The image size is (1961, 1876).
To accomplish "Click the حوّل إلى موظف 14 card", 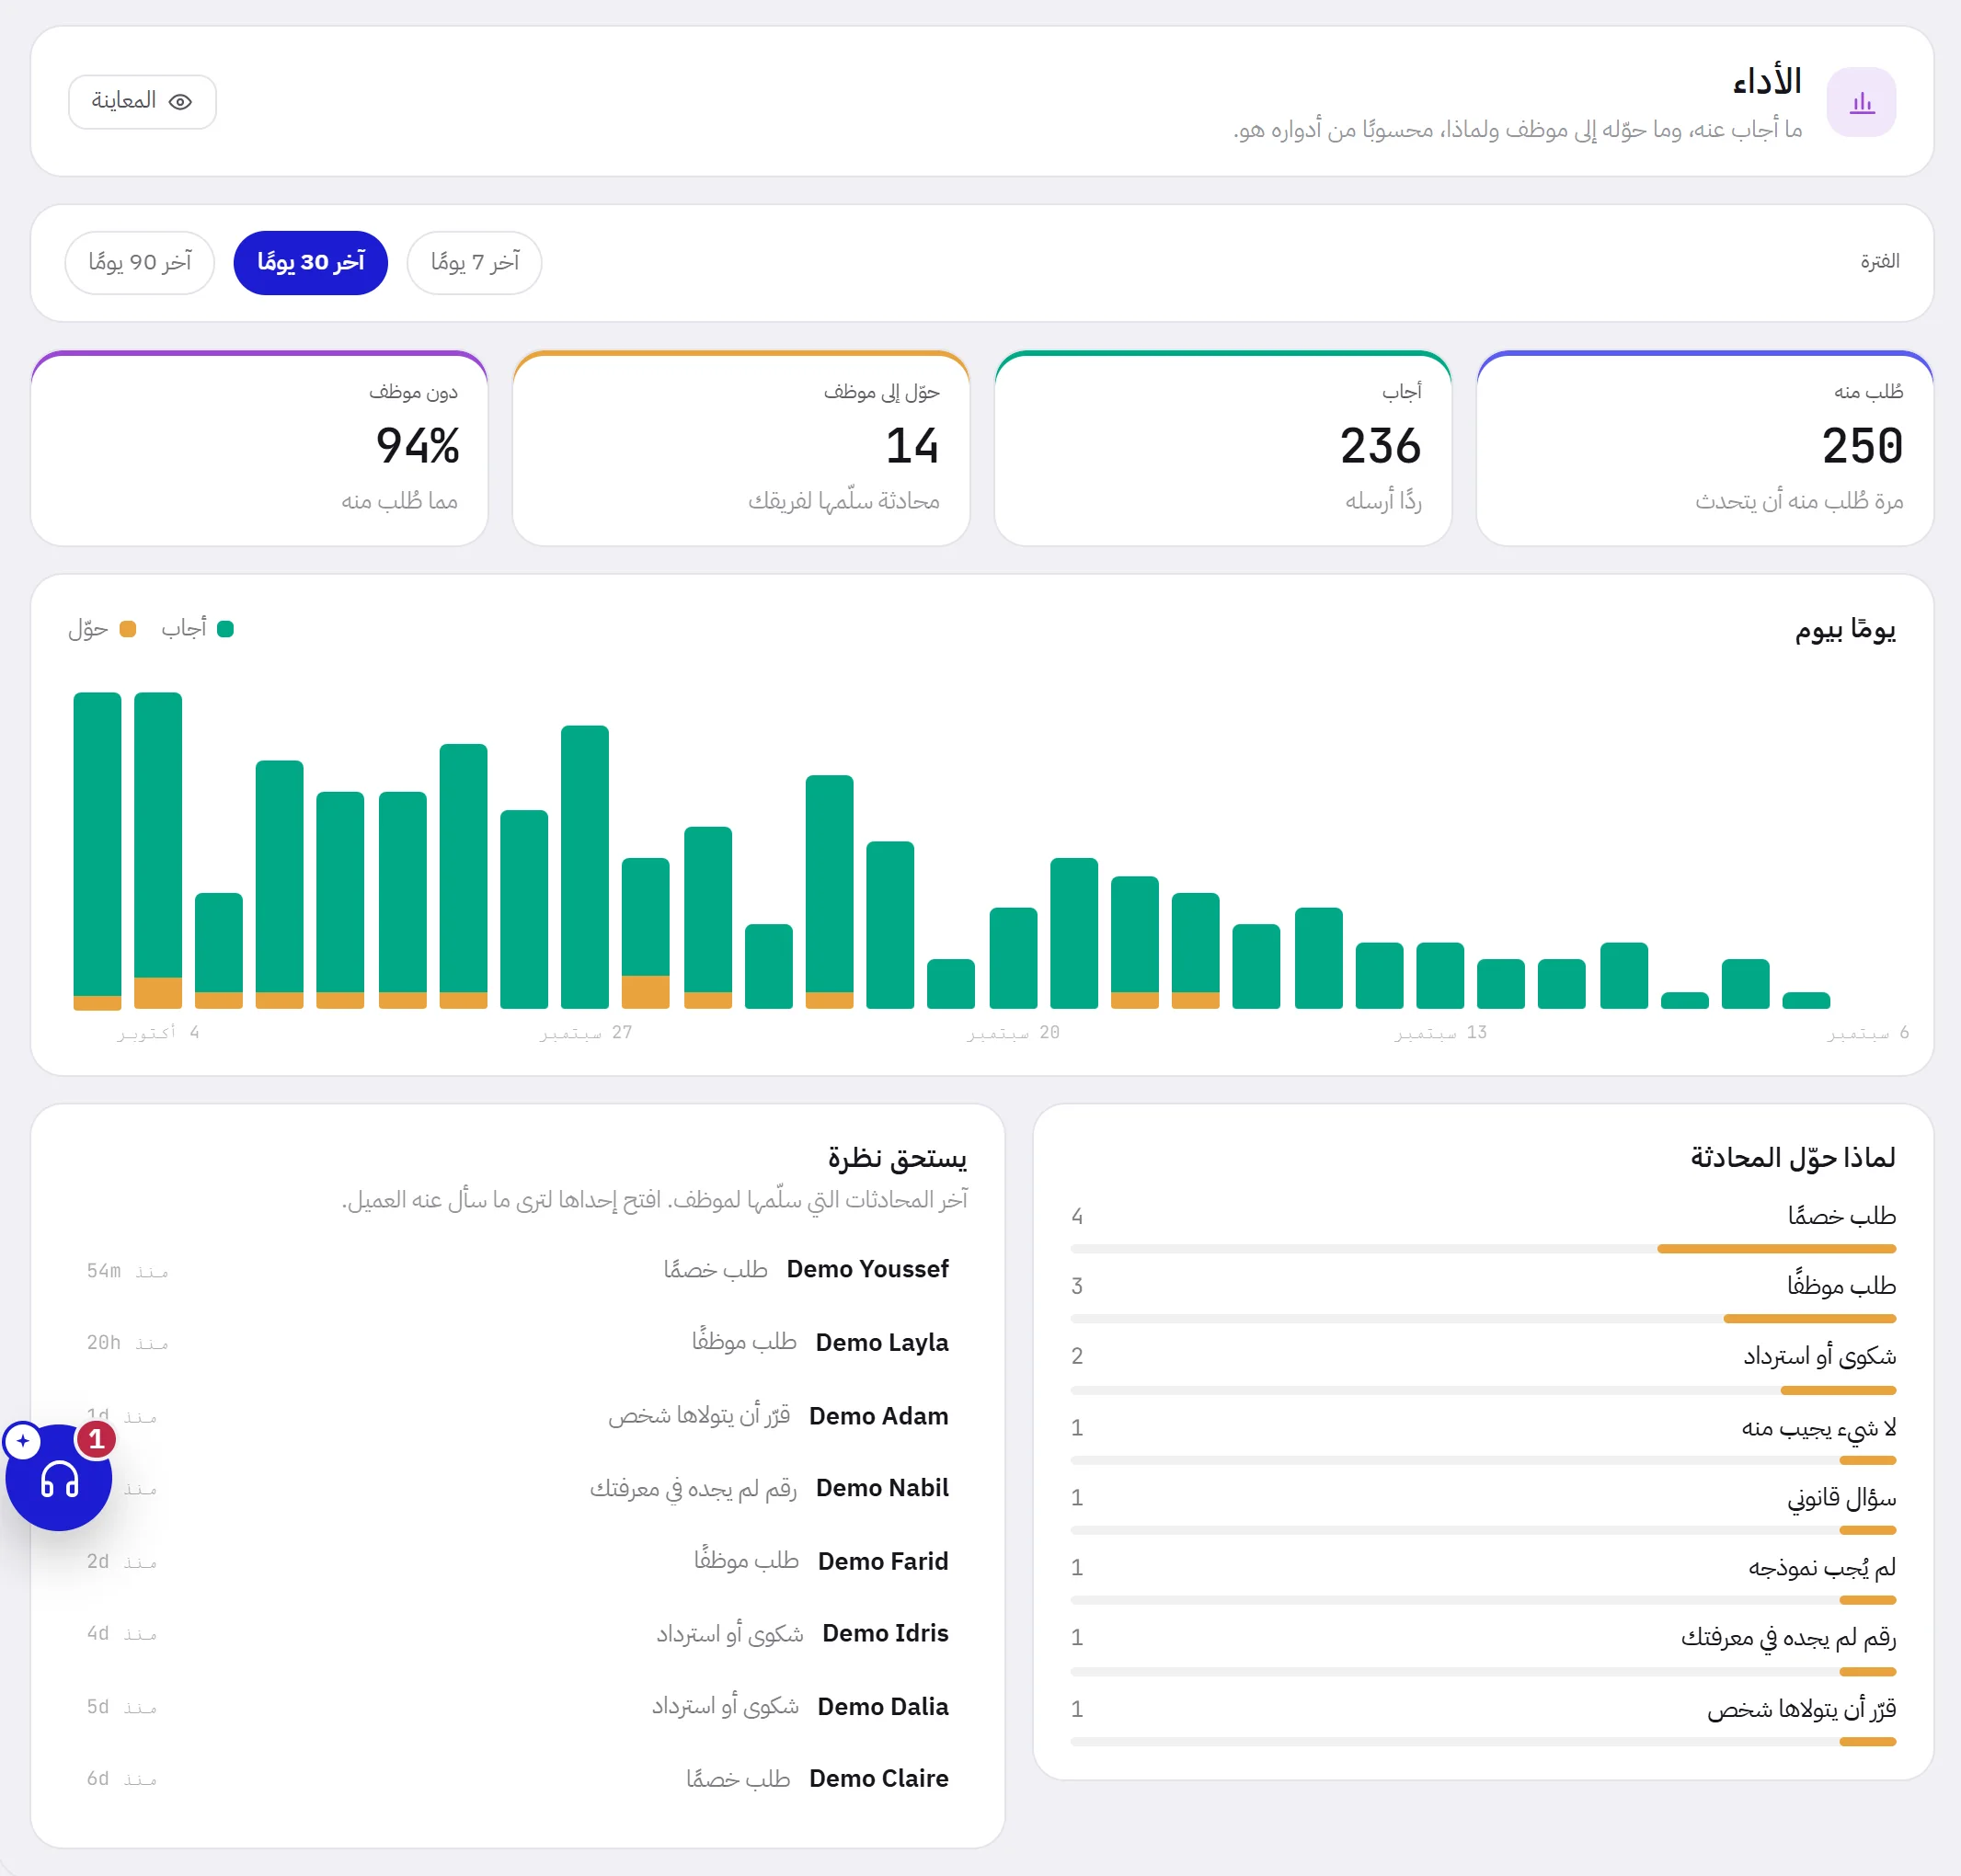I will pos(741,448).
